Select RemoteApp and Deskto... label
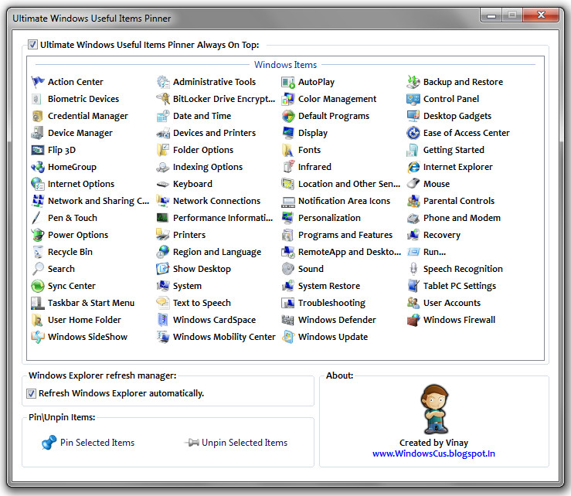571x496 pixels. tap(349, 252)
